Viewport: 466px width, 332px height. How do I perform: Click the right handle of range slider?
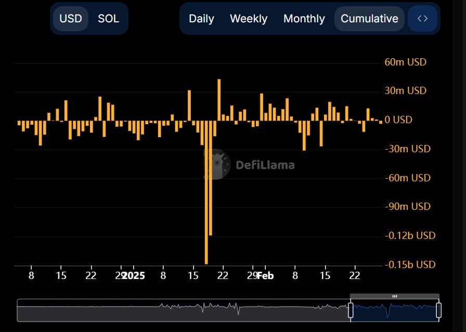[438, 311]
